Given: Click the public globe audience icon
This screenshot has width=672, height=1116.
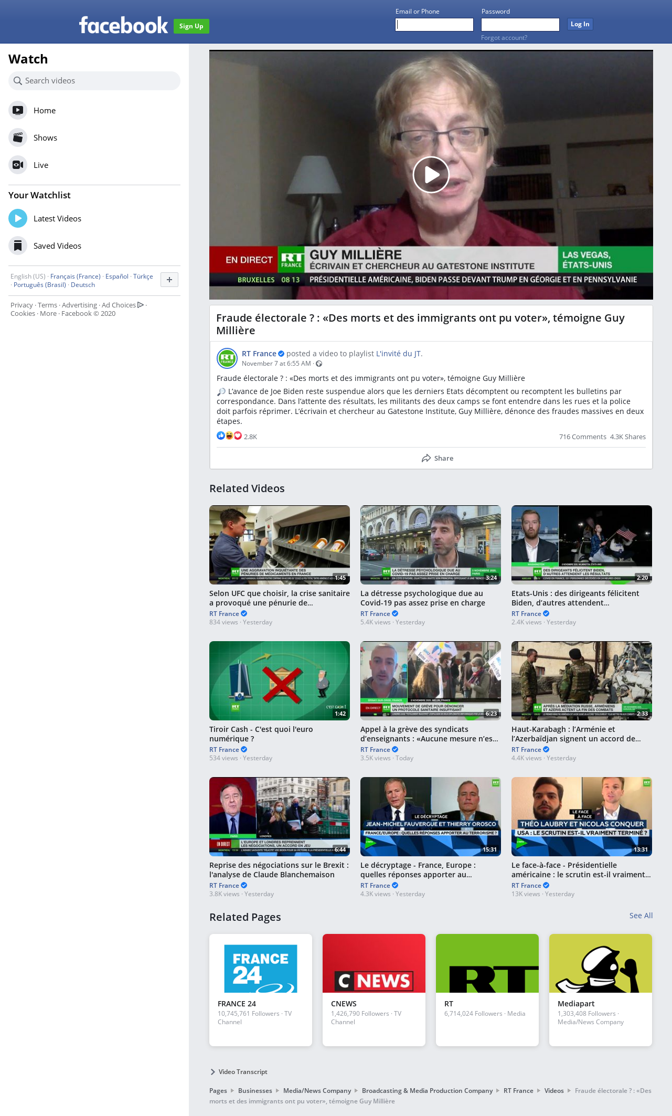Looking at the screenshot, I should tap(319, 364).
